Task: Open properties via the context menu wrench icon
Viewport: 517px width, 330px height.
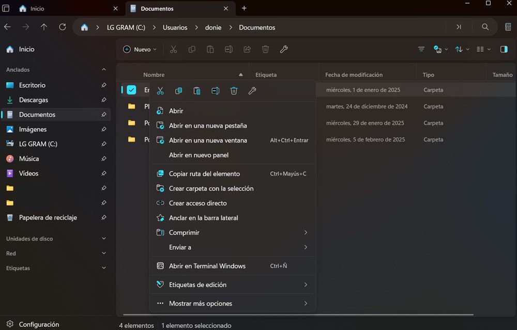Action: coord(252,91)
